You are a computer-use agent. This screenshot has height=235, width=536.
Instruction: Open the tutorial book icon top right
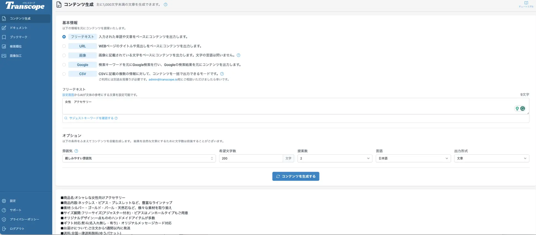(526, 3)
